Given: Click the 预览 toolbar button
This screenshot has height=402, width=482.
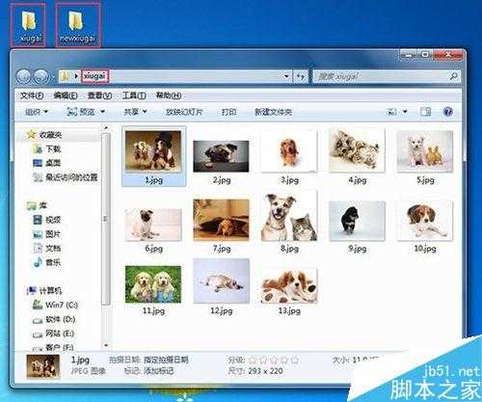Looking at the screenshot, I should 81,112.
